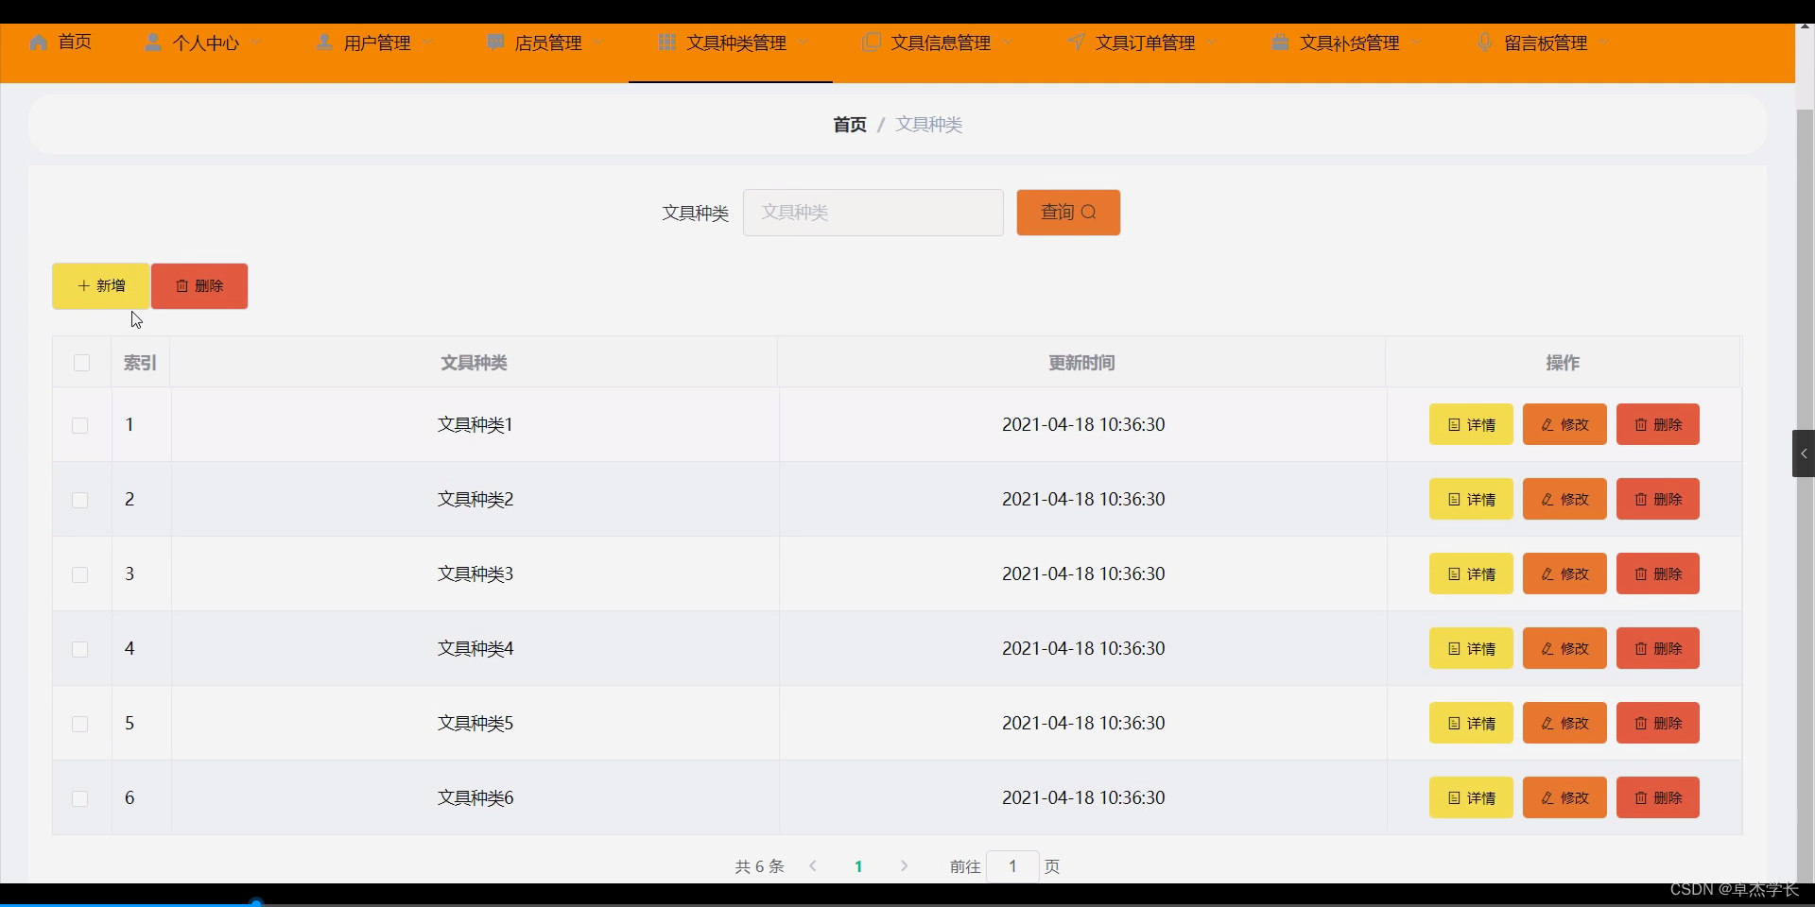Click the paper-plane icon beside 文具订单管理

pyautogui.click(x=1076, y=43)
